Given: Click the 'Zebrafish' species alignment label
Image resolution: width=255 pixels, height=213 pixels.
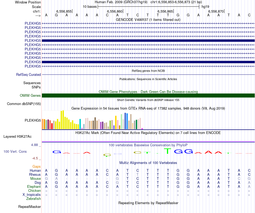Looking at the screenshot, I should pos(34,199).
